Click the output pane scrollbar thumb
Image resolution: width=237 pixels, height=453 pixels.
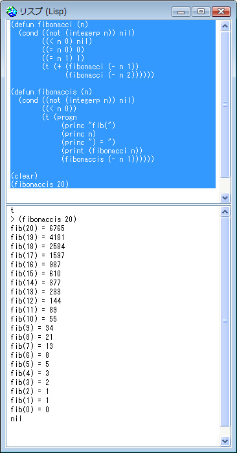(225, 322)
